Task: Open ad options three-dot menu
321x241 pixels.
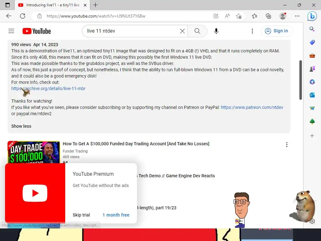Action: [x=287, y=145]
